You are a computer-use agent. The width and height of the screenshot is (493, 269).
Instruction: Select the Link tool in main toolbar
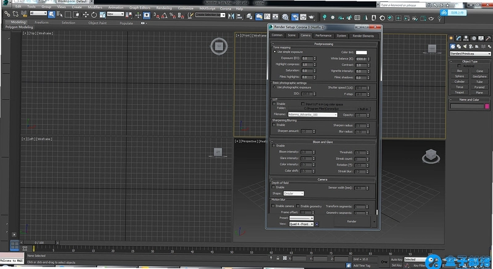7,14
